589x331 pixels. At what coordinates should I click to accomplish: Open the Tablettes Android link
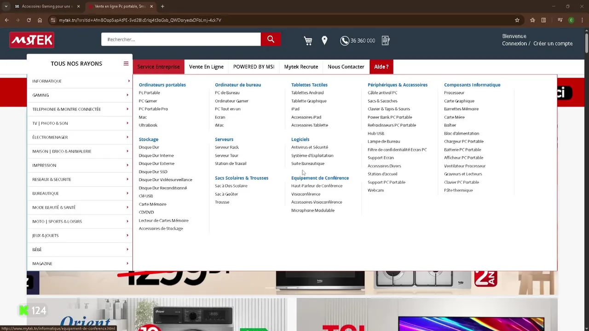pyautogui.click(x=307, y=93)
